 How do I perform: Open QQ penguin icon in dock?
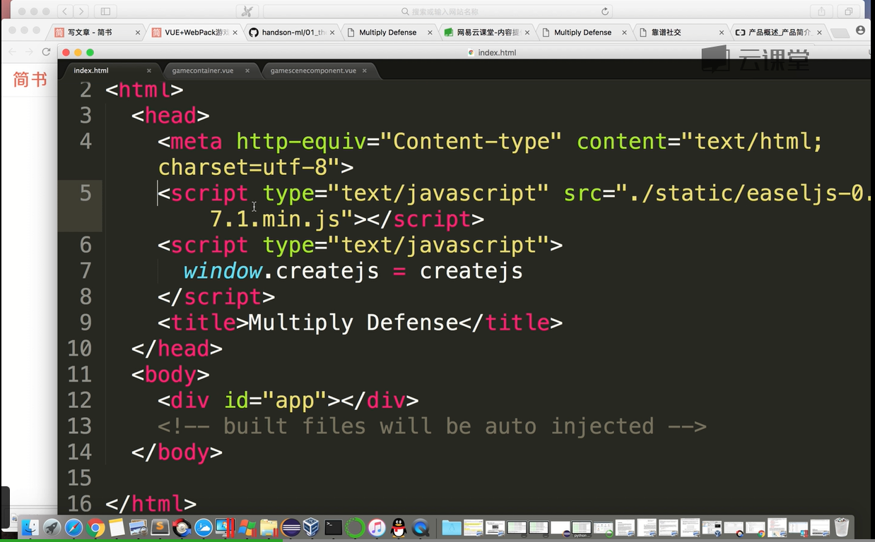pyautogui.click(x=398, y=528)
